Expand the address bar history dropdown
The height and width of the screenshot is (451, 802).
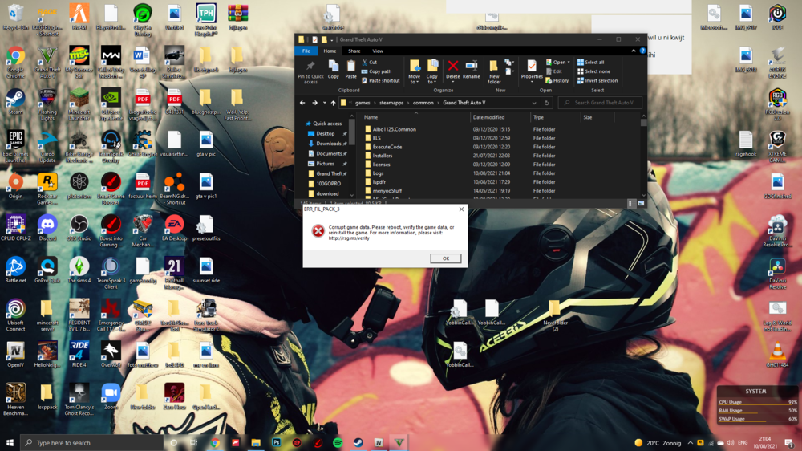coord(534,103)
